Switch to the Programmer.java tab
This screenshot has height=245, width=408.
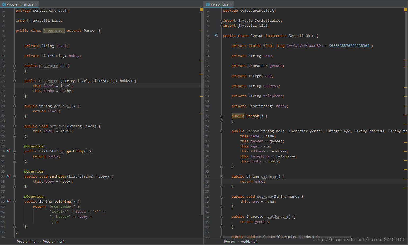coord(20,4)
